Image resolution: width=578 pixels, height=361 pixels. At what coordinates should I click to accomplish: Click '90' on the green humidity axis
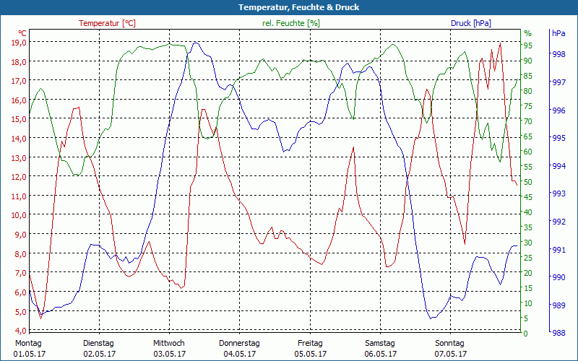tap(528, 61)
